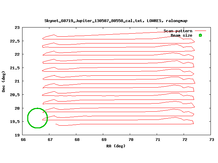Click the y-axis tick label 22
This screenshot has height=163, width=218.
(x=17, y=54)
